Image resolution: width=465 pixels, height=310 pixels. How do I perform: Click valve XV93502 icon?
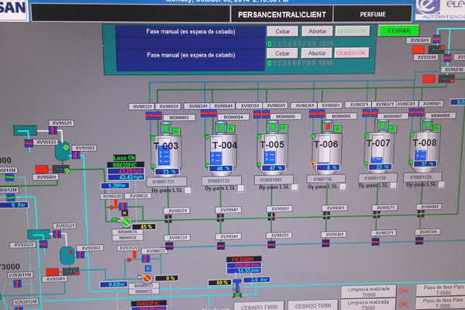(x=81, y=254)
